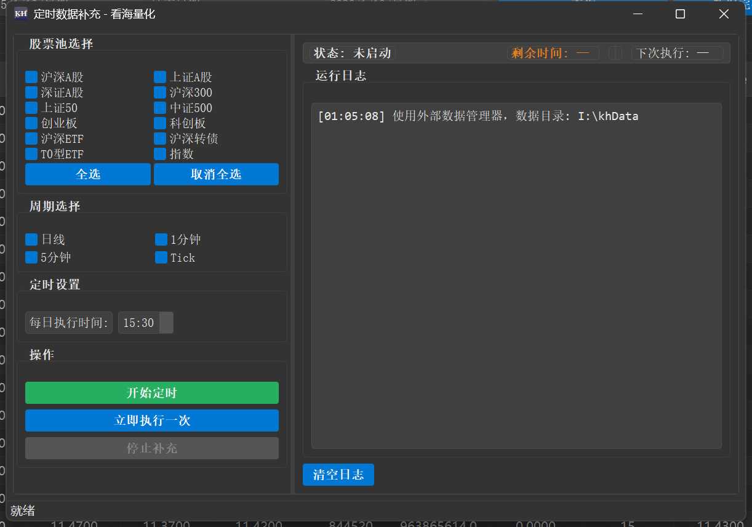Click the KH app logo icon
Viewport: 752px width, 527px height.
(20, 14)
